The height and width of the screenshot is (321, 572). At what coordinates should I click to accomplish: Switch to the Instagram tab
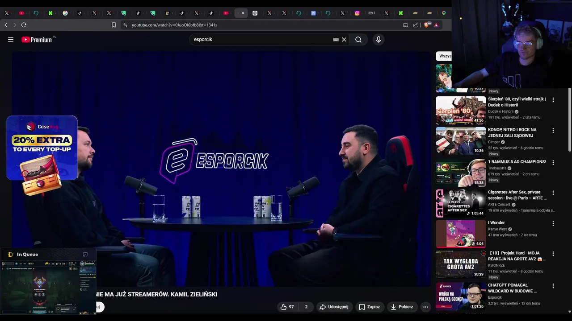pos(357,13)
